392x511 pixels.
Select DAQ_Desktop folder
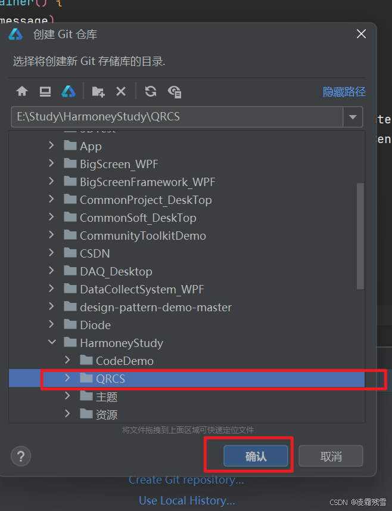point(186,271)
